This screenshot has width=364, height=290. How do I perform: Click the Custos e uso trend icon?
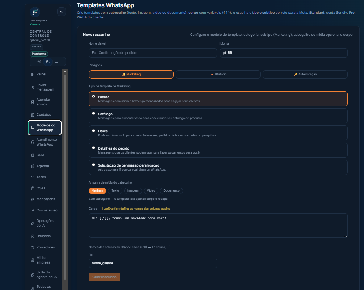click(x=33, y=211)
